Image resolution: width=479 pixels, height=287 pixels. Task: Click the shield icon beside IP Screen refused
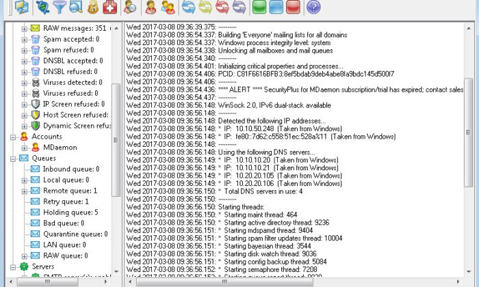tap(36, 104)
